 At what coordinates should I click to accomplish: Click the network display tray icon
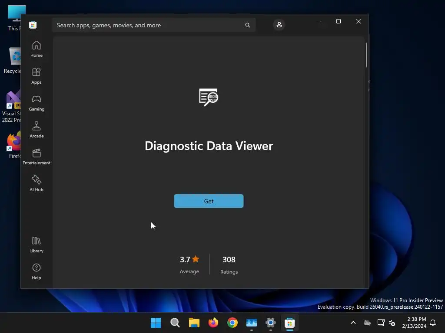click(x=381, y=323)
